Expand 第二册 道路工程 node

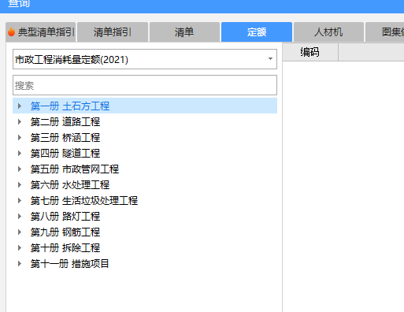point(20,121)
